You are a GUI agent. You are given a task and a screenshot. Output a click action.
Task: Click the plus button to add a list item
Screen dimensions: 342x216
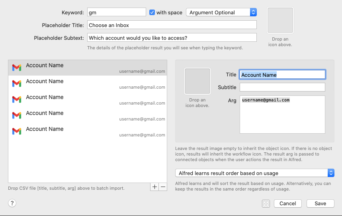click(x=154, y=187)
